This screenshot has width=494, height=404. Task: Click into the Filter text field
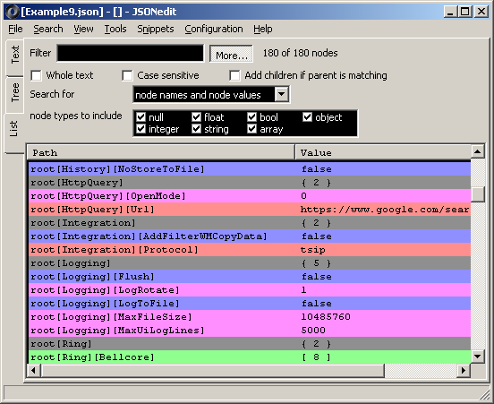[131, 53]
